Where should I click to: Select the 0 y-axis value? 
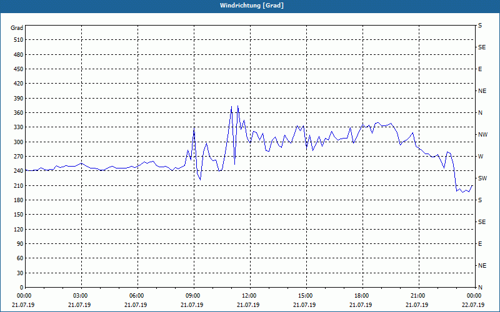pos(21,288)
